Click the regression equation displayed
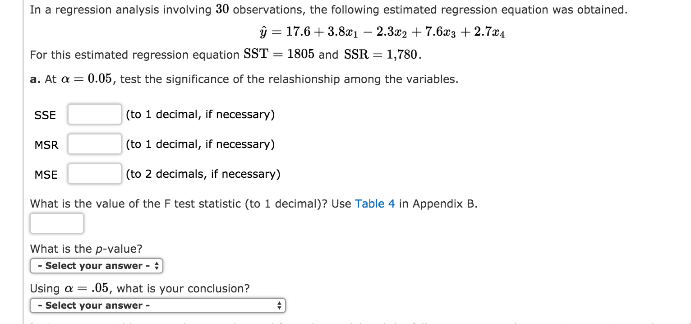The height and width of the screenshot is (324, 691). [x=382, y=31]
